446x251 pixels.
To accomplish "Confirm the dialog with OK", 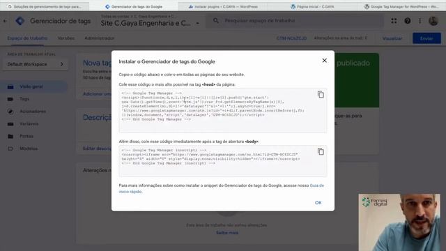I will pos(318,203).
